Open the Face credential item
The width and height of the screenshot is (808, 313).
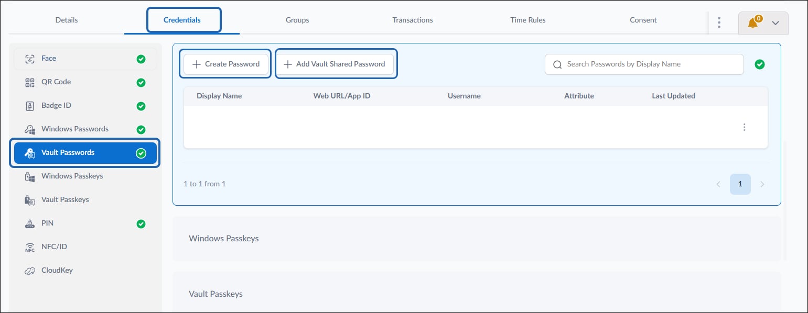click(x=85, y=59)
